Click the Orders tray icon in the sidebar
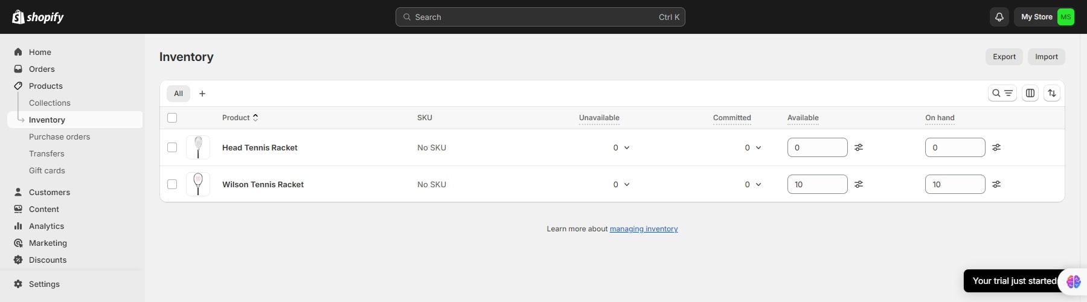This screenshot has width=1087, height=302. coord(18,69)
